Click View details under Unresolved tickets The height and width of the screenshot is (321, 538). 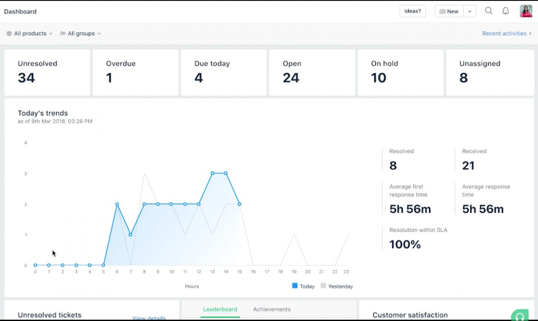point(149,318)
